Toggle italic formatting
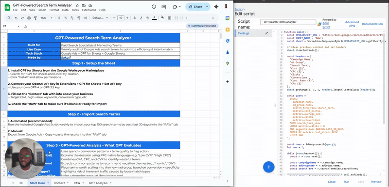 coord(141,18)
